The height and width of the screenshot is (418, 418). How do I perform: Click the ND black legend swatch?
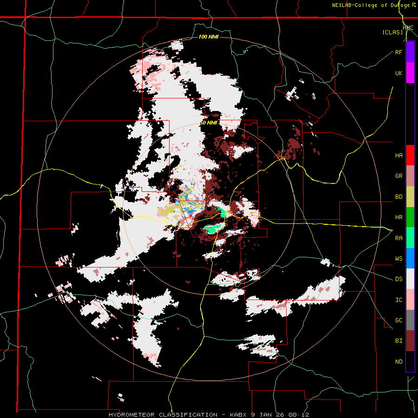pyautogui.click(x=410, y=361)
